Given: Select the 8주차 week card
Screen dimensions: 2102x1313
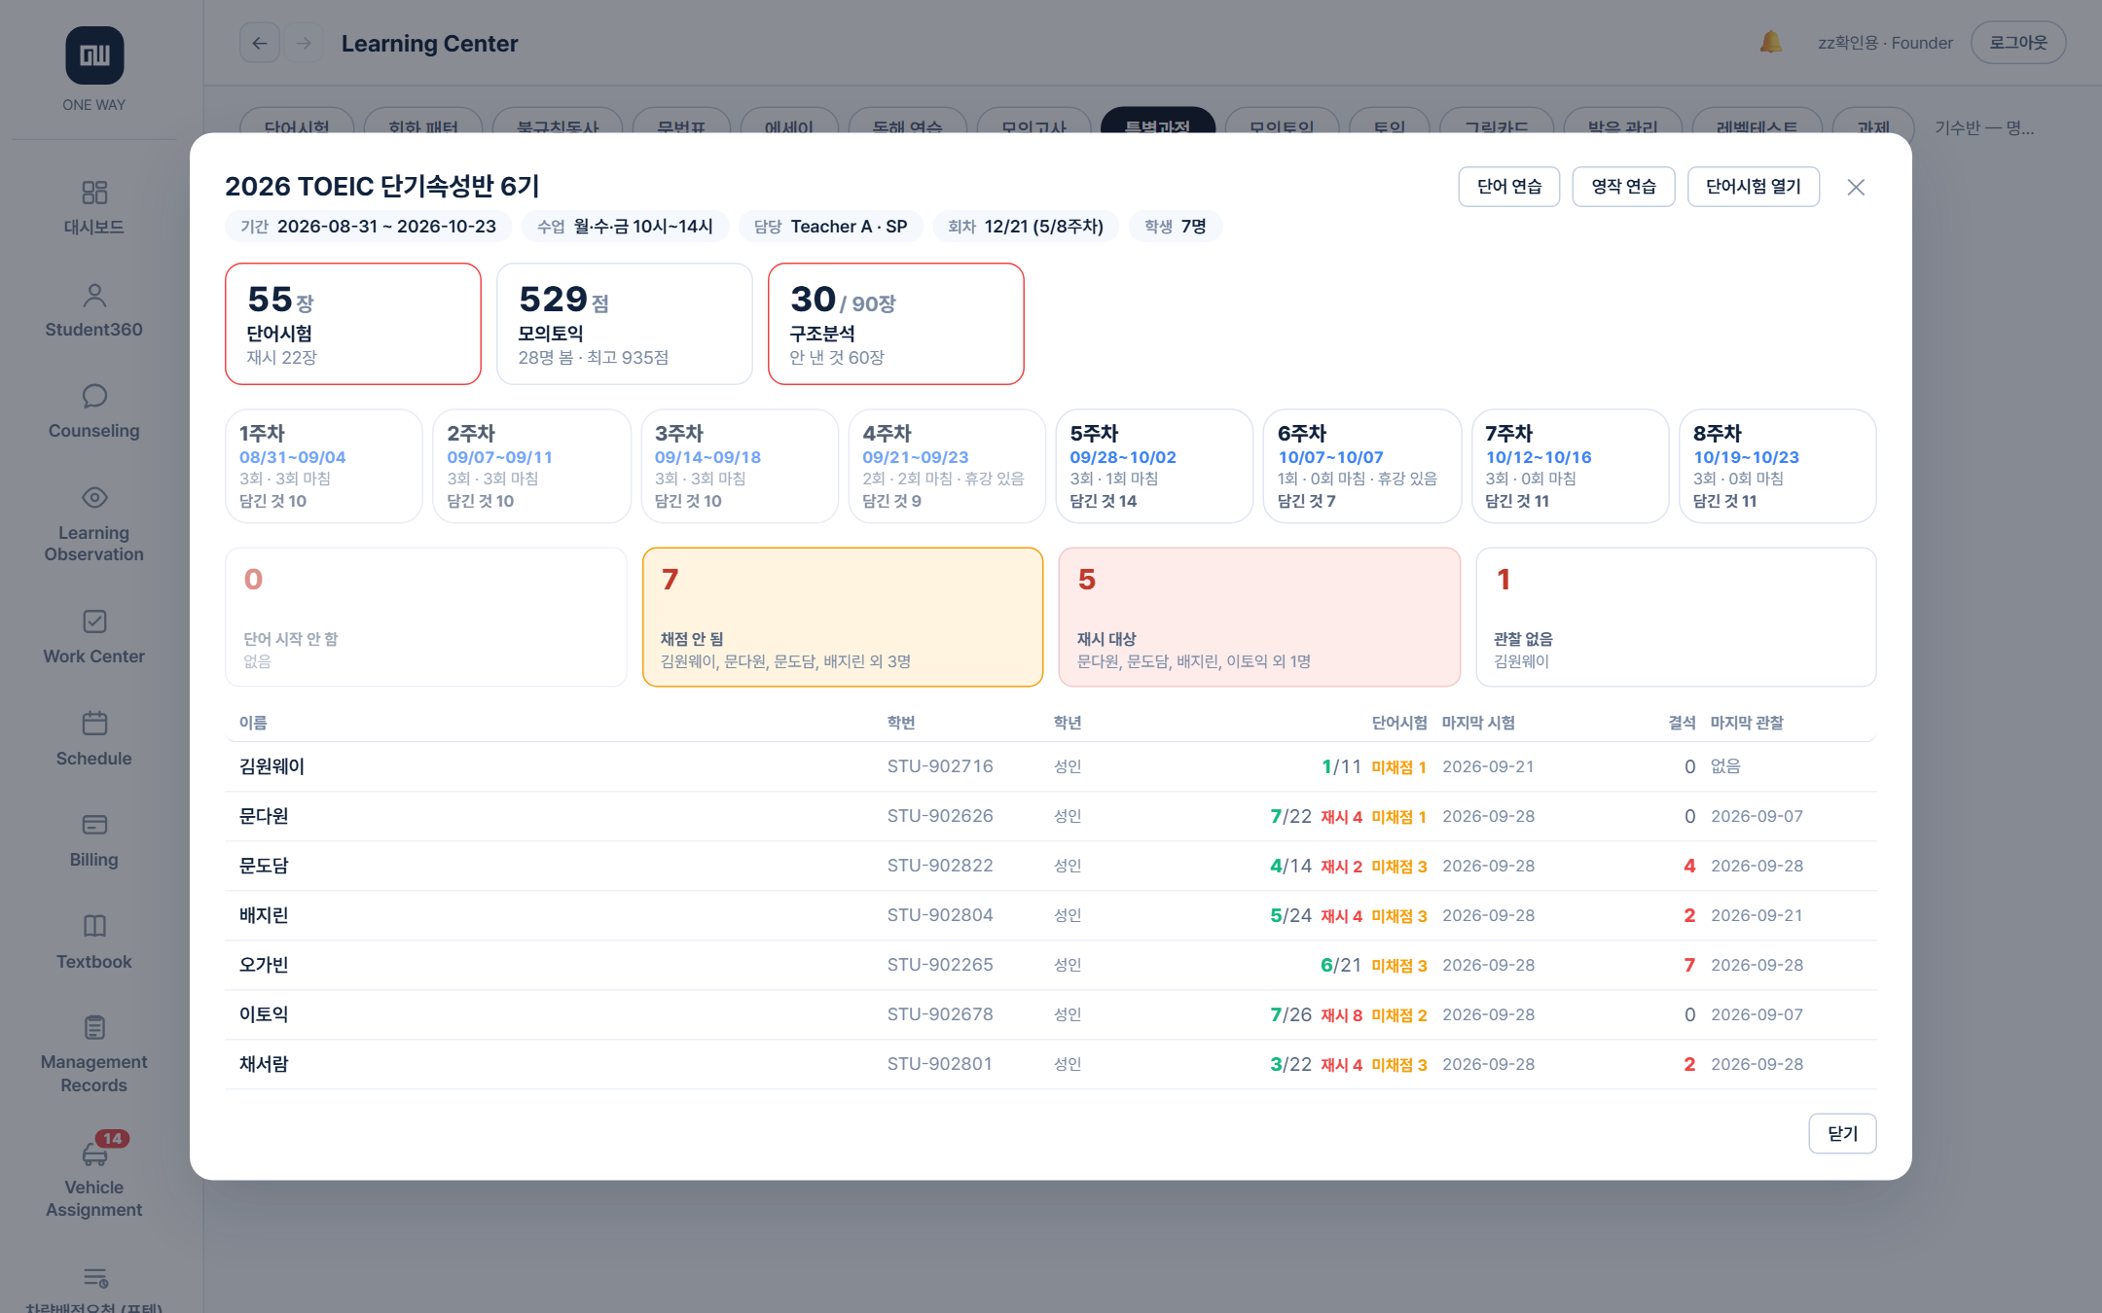Looking at the screenshot, I should (x=1777, y=466).
